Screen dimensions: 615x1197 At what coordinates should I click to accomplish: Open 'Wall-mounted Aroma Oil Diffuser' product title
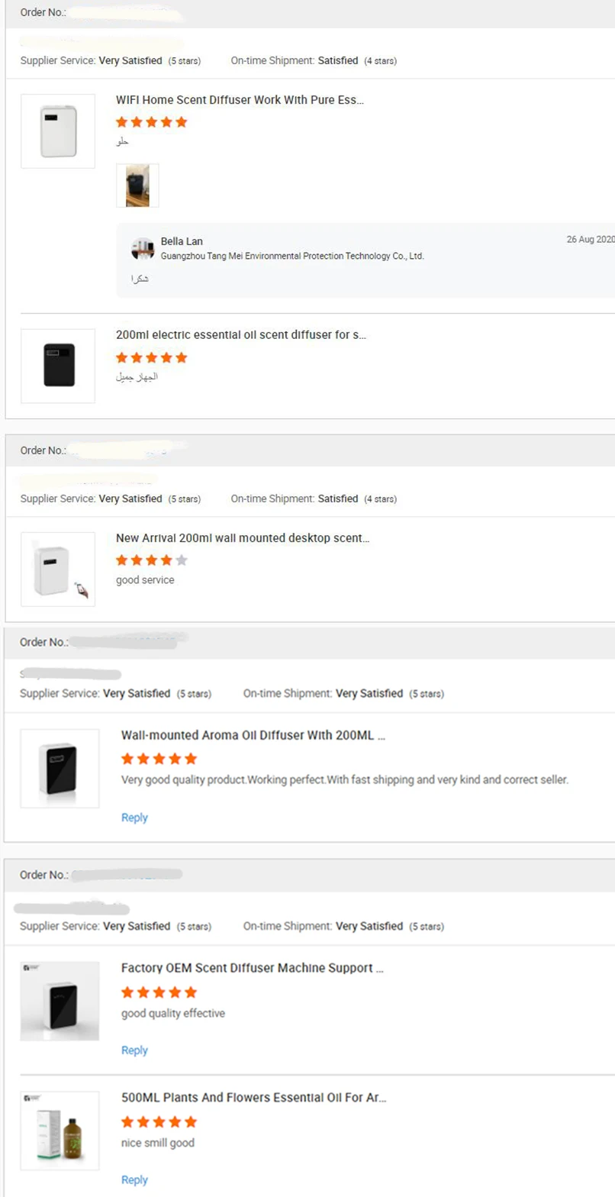pyautogui.click(x=253, y=736)
